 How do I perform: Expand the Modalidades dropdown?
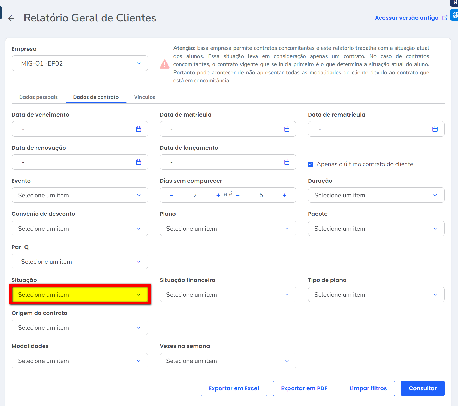point(80,361)
